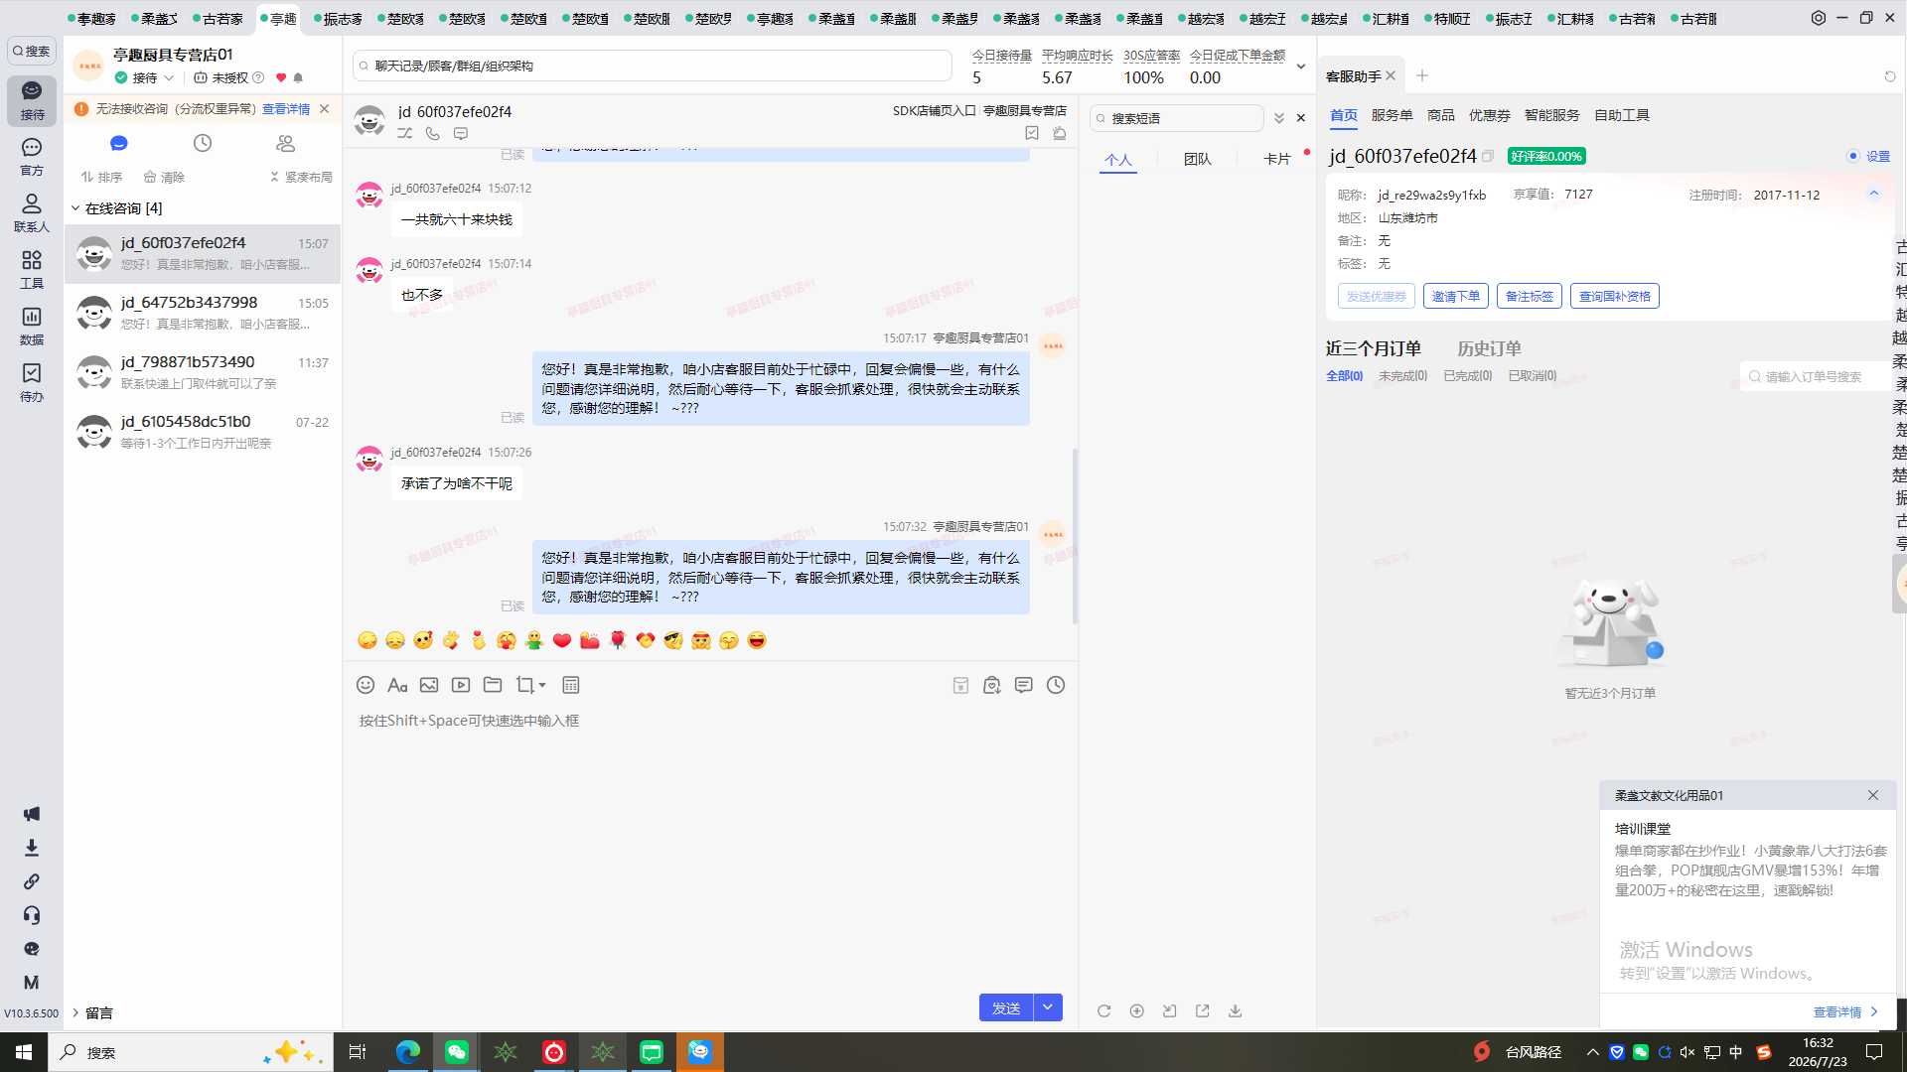The height and width of the screenshot is (1072, 1907).
Task: Open the 历史订单 tab
Action: click(x=1489, y=348)
